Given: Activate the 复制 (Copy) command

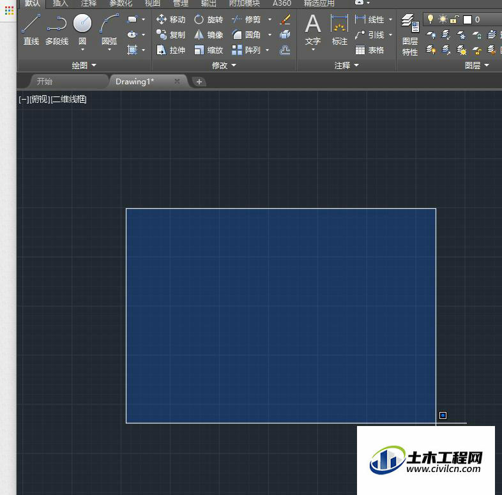Looking at the screenshot, I should click(171, 34).
